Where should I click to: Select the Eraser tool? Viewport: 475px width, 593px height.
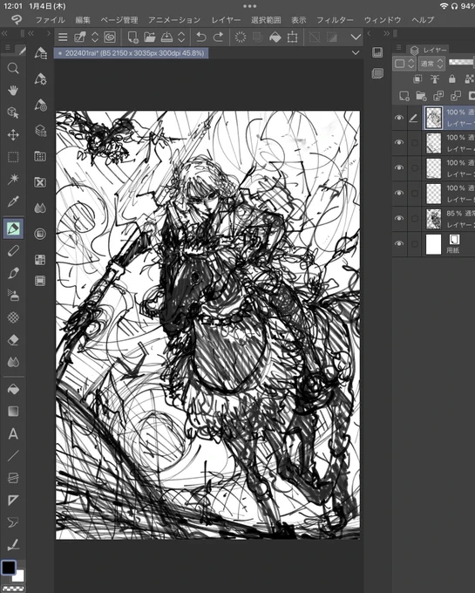13,340
